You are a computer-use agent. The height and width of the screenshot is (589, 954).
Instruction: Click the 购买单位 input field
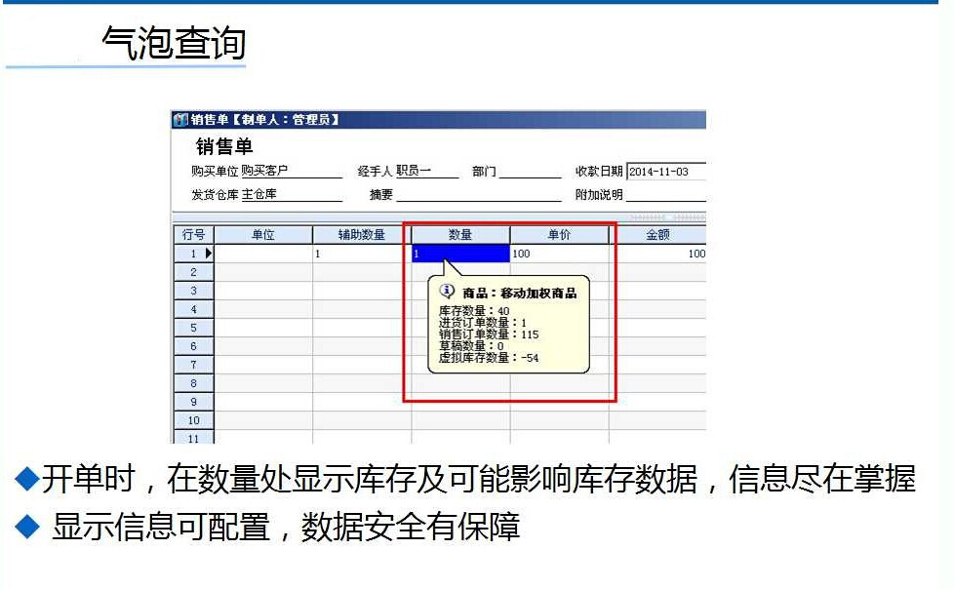tap(292, 172)
